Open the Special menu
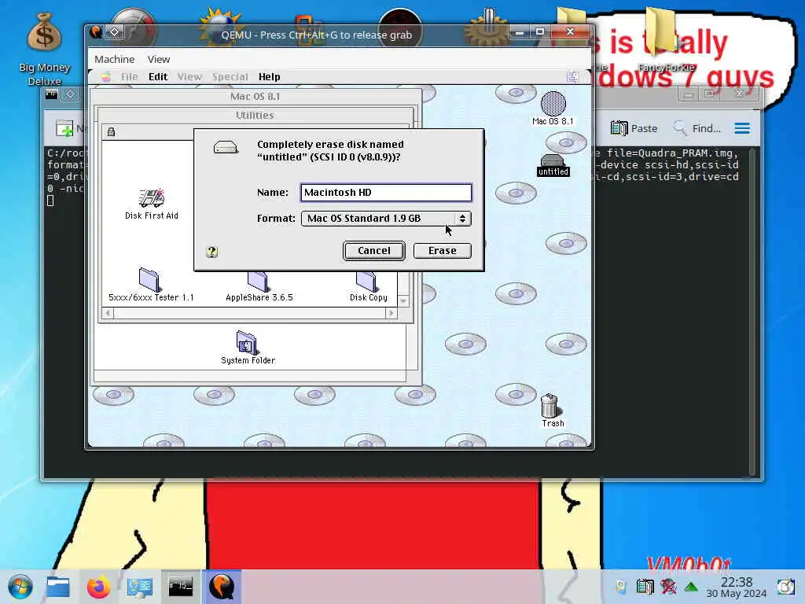Viewport: 805px width, 604px height. pyautogui.click(x=230, y=77)
